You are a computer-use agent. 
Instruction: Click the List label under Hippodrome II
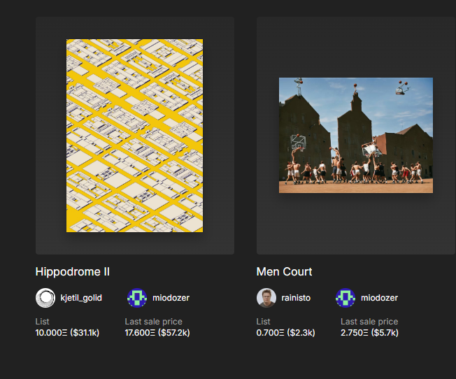coord(42,322)
